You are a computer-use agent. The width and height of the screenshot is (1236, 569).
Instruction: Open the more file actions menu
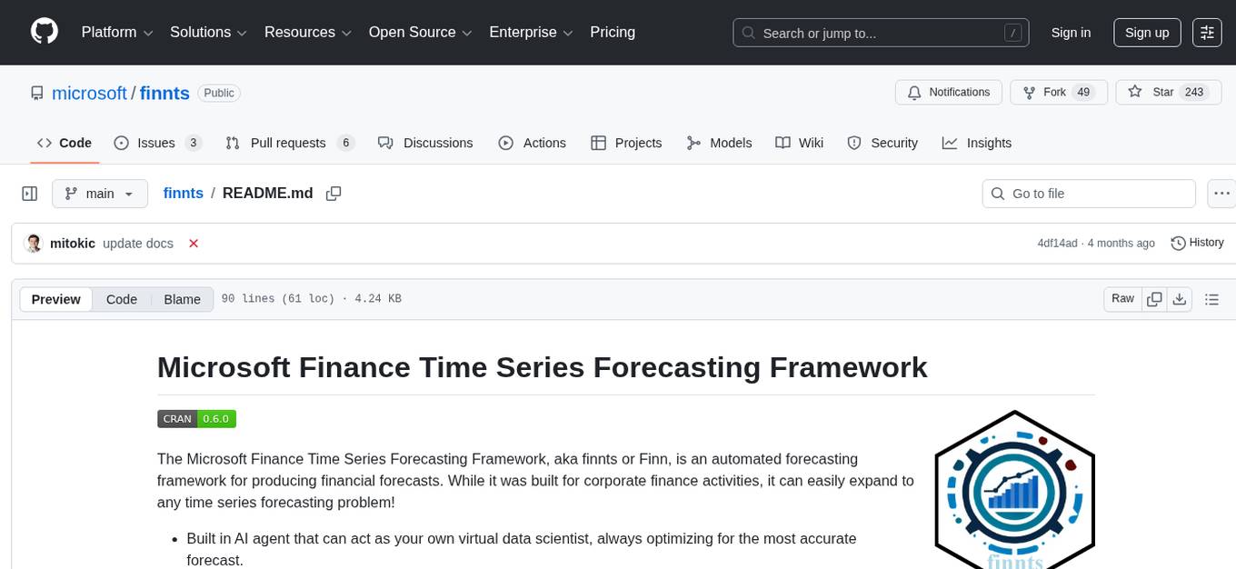coord(1222,194)
